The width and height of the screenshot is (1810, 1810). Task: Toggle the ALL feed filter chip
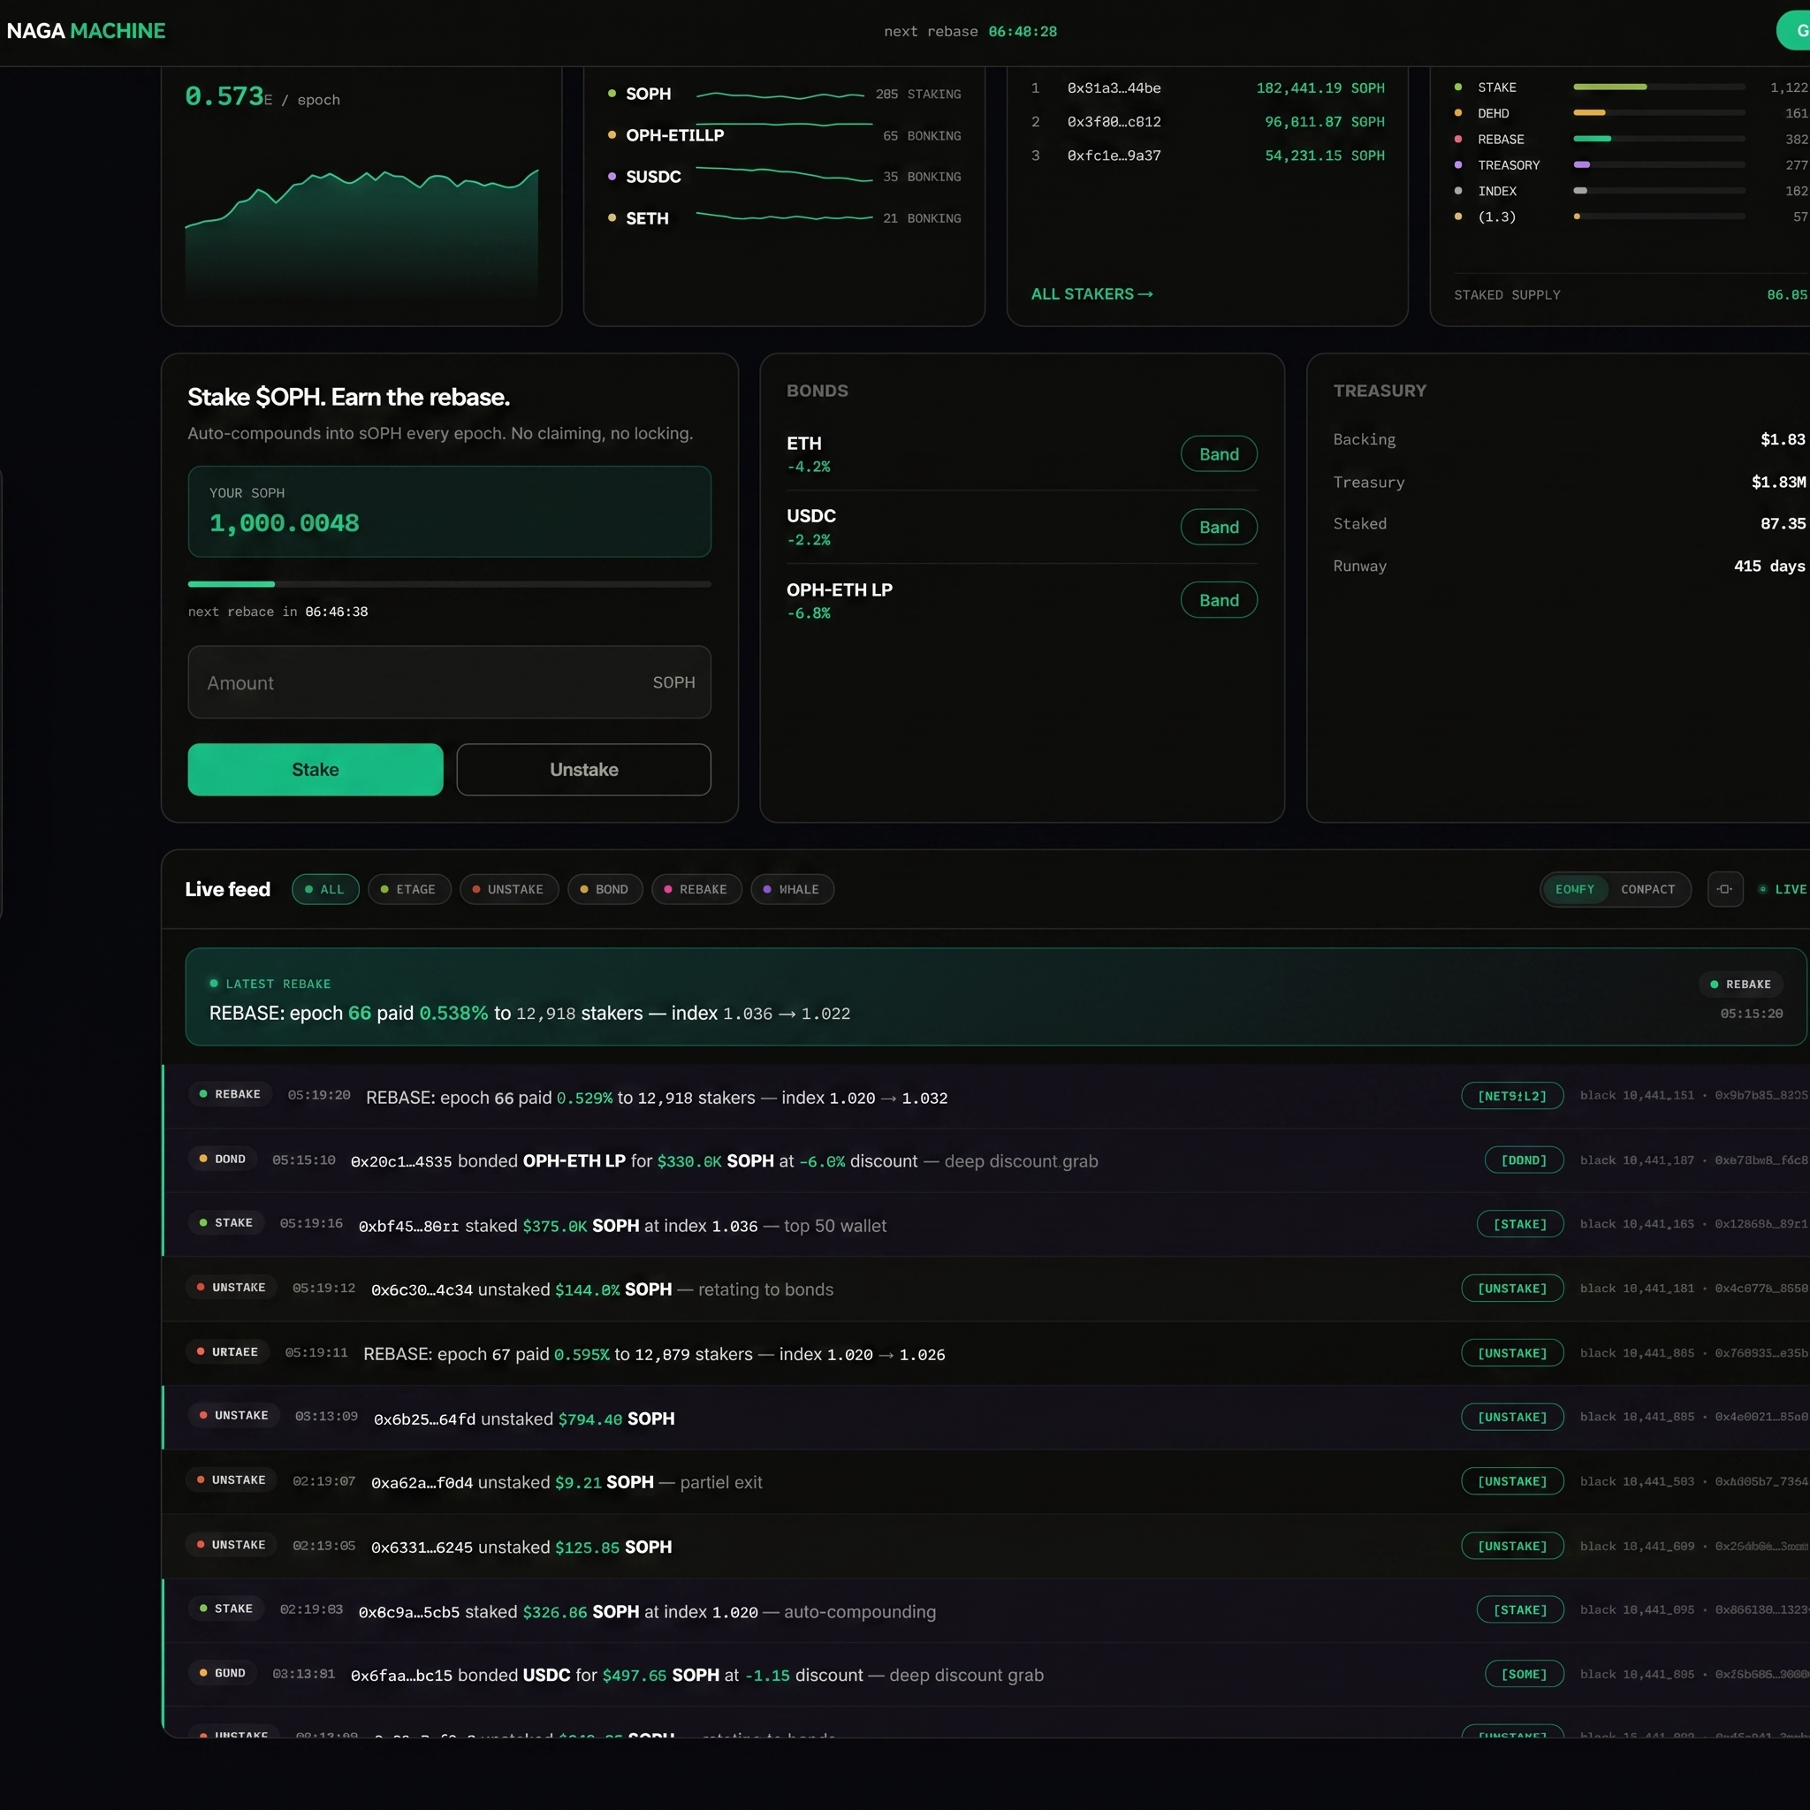pos(325,889)
